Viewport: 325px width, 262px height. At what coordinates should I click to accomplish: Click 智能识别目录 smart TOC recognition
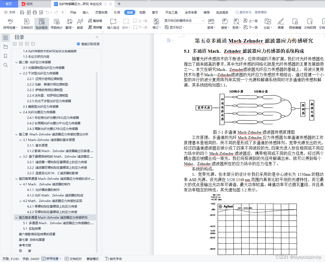[88, 44]
